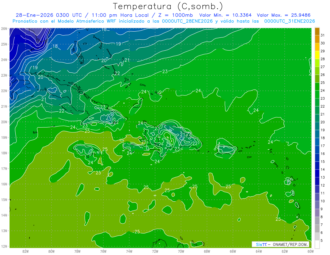The image size is (330, 255).
Task: Select the "28-Ene-2026 0300 UTC" date text
Action: 49,15
